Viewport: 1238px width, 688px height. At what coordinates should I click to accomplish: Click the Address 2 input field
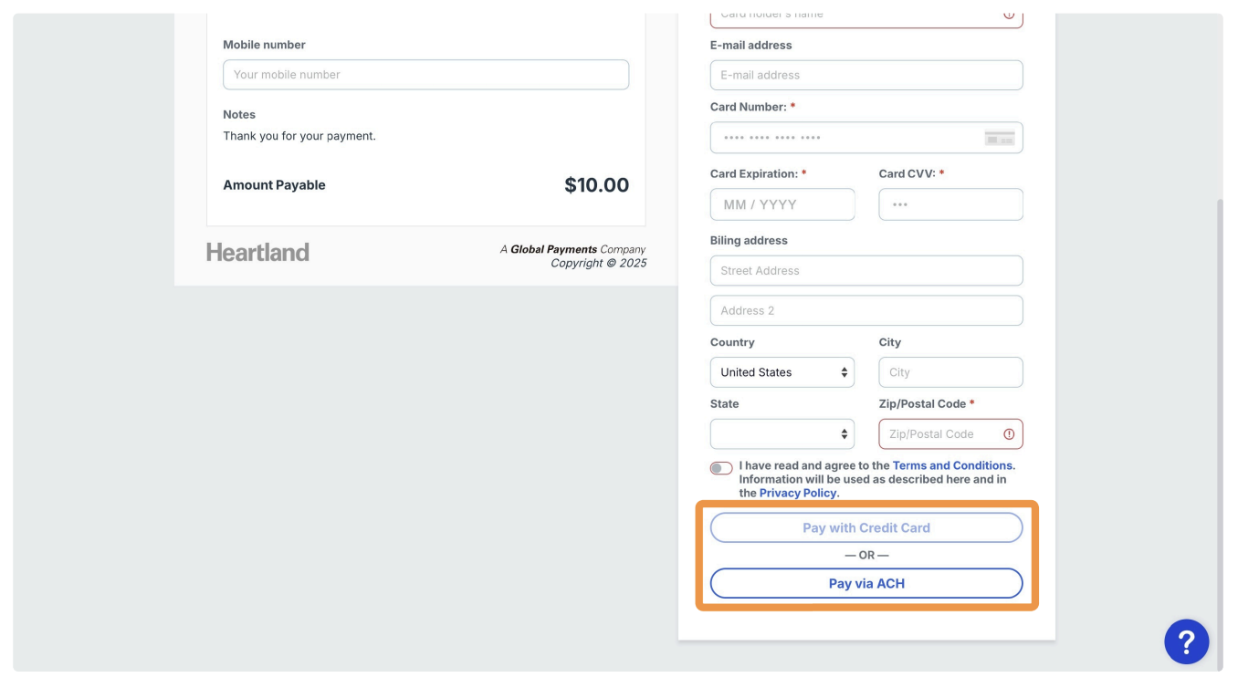coord(866,310)
